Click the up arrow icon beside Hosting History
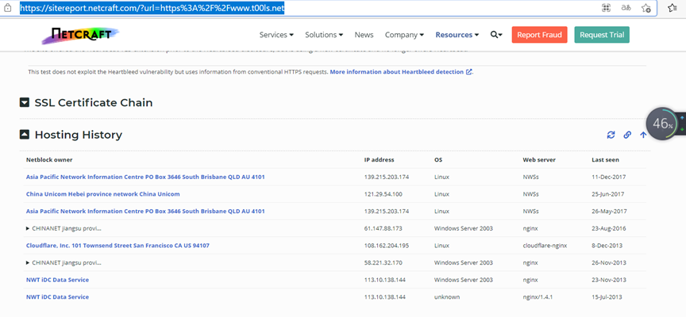The image size is (686, 317). tap(643, 135)
